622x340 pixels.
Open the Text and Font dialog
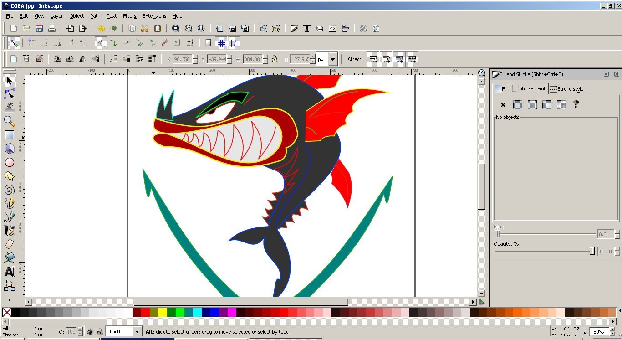point(307,28)
